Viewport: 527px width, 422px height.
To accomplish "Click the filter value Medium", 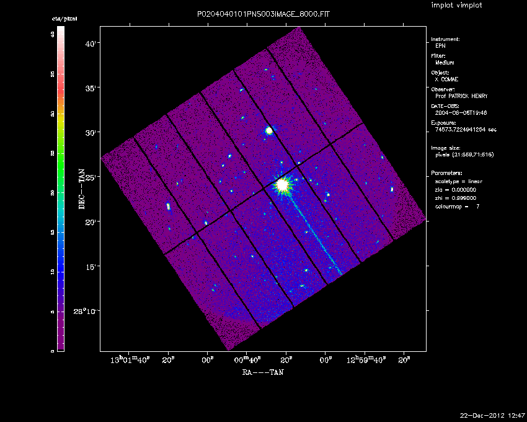I will coord(445,63).
